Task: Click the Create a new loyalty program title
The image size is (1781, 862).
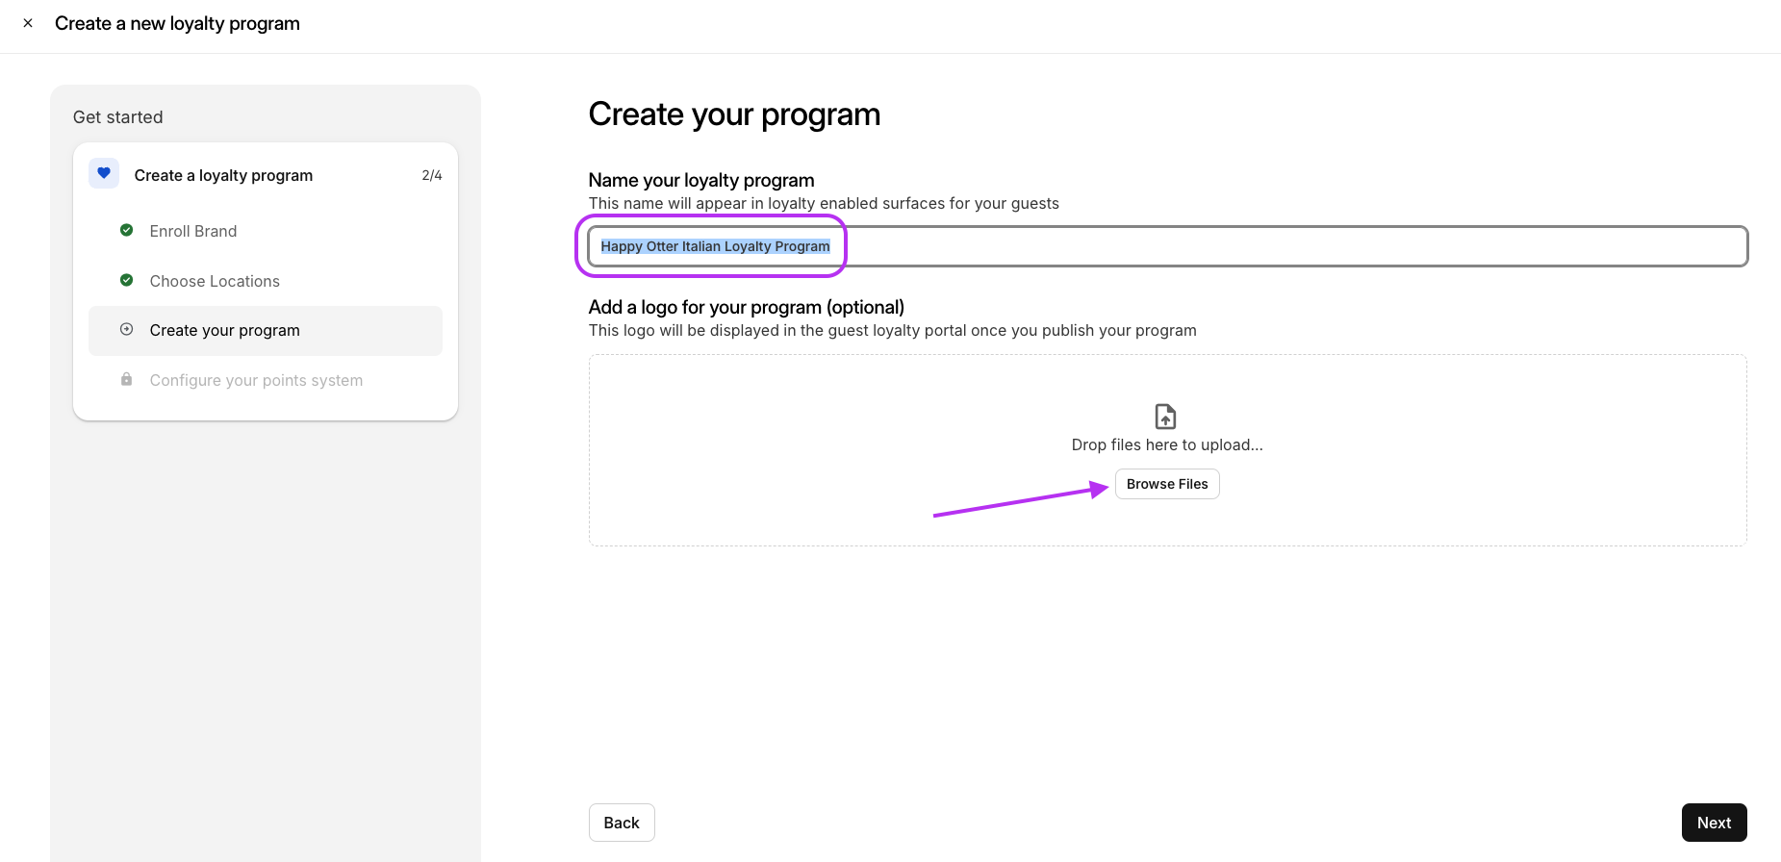Action: pyautogui.click(x=177, y=23)
